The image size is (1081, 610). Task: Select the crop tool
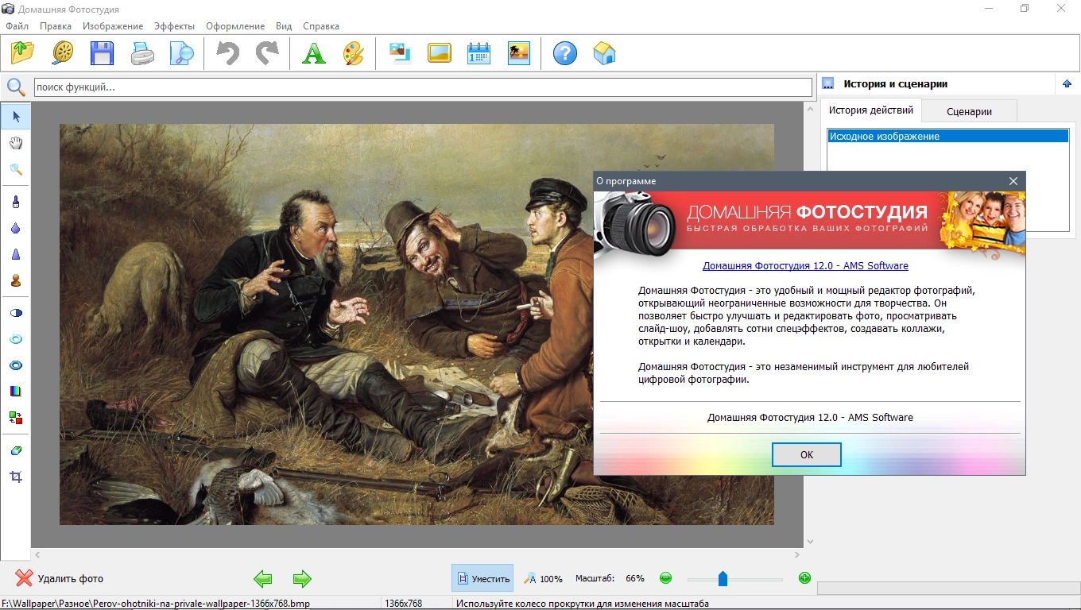16,477
